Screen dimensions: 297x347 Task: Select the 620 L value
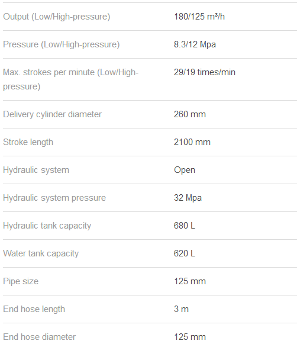(x=185, y=253)
